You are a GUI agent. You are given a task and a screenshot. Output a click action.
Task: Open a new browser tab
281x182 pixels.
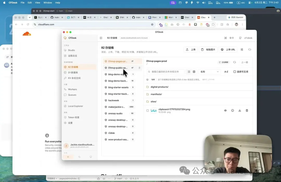pyautogui.click(x=214, y=17)
